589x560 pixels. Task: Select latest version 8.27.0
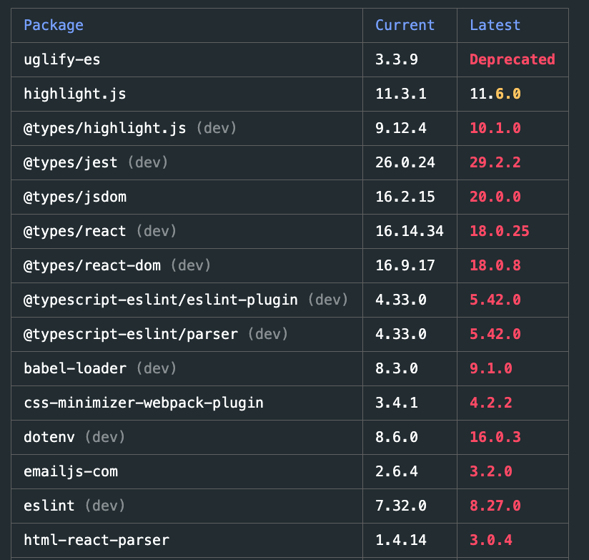(495, 506)
